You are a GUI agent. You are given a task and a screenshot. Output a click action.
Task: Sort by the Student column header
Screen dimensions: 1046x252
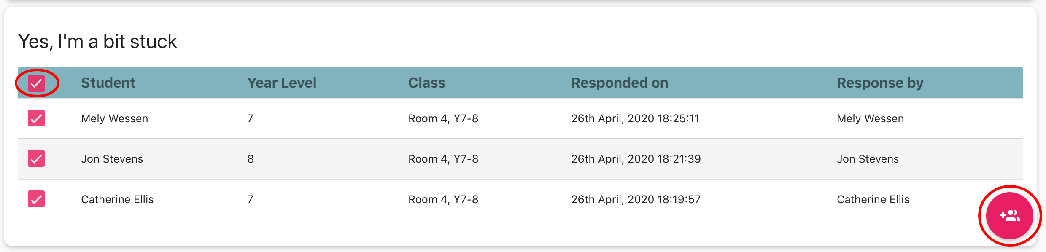(x=108, y=83)
